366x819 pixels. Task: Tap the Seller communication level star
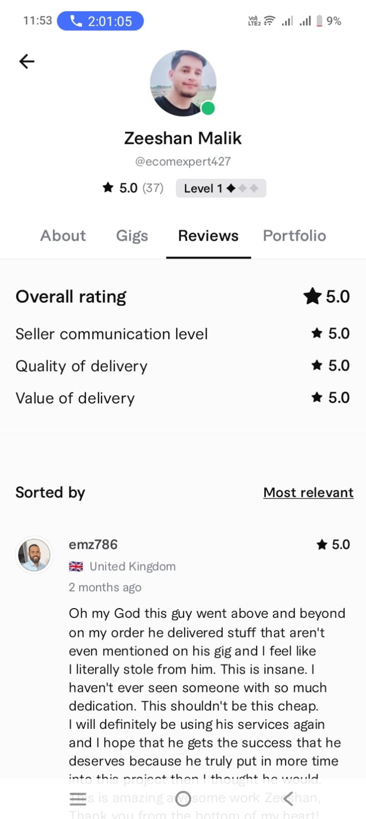point(317,334)
